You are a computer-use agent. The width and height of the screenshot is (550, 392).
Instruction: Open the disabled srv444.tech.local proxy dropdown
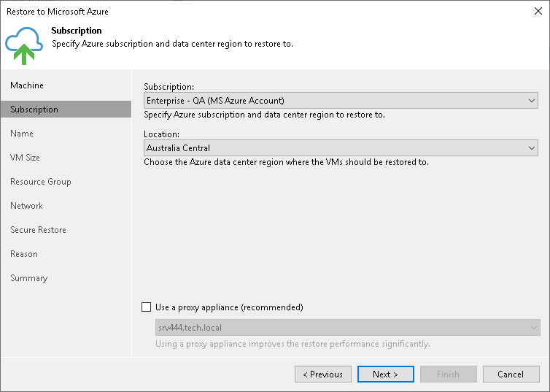348,328
